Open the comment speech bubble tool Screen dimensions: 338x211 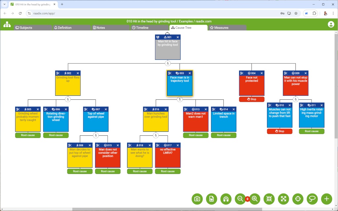[x=312, y=199]
